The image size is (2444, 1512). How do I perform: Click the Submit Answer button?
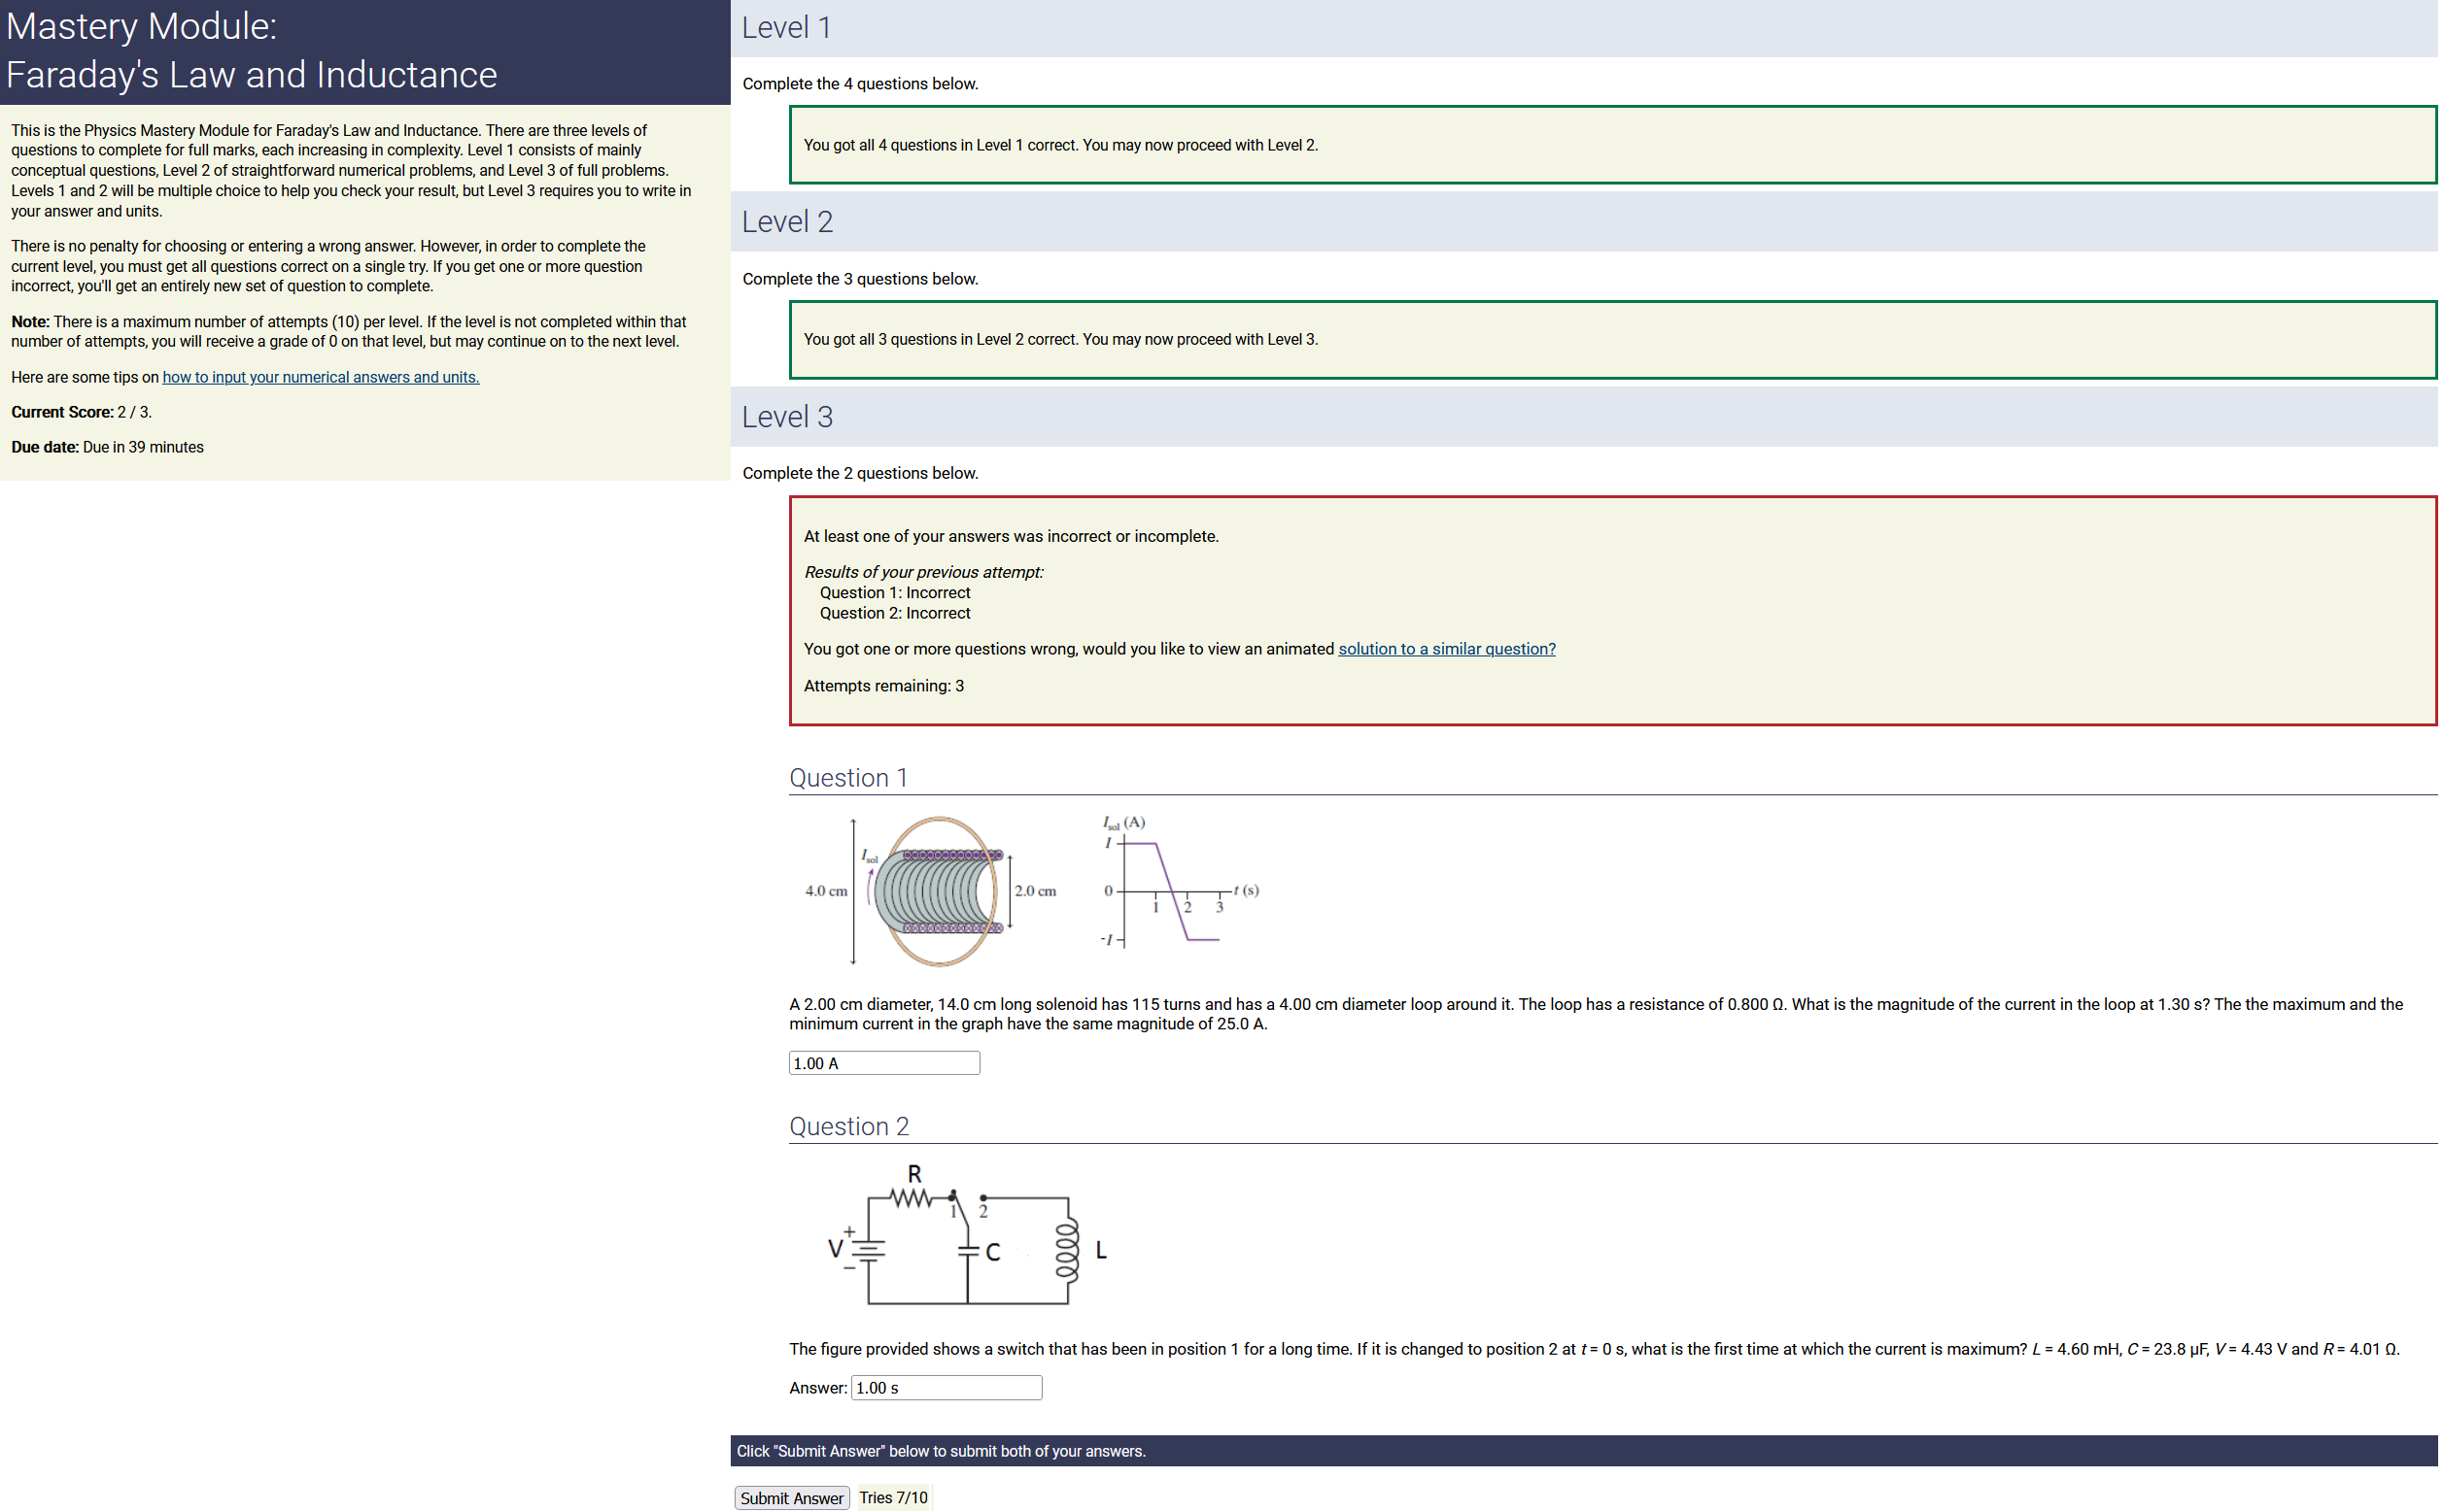click(x=791, y=1497)
